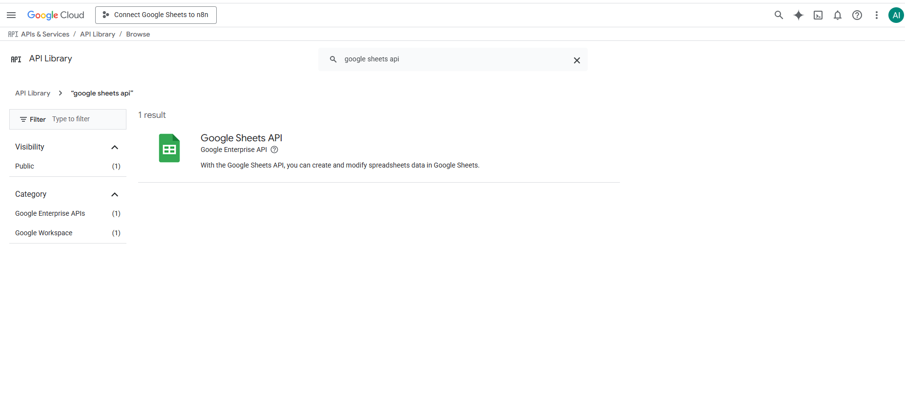Return to API Library via results breadcrumb
This screenshot has height=414, width=905.
(x=33, y=93)
